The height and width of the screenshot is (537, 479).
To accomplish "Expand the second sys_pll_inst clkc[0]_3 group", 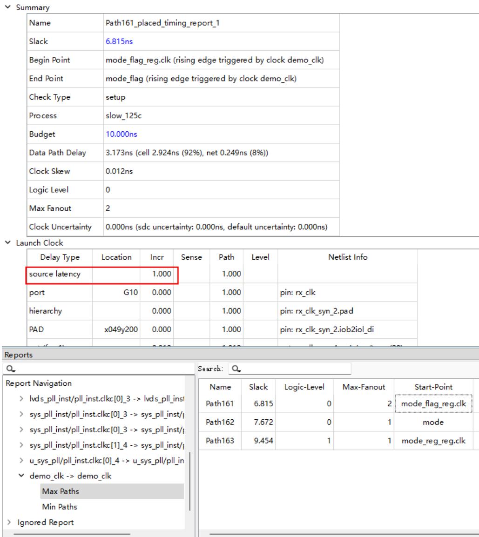I will tap(21, 430).
